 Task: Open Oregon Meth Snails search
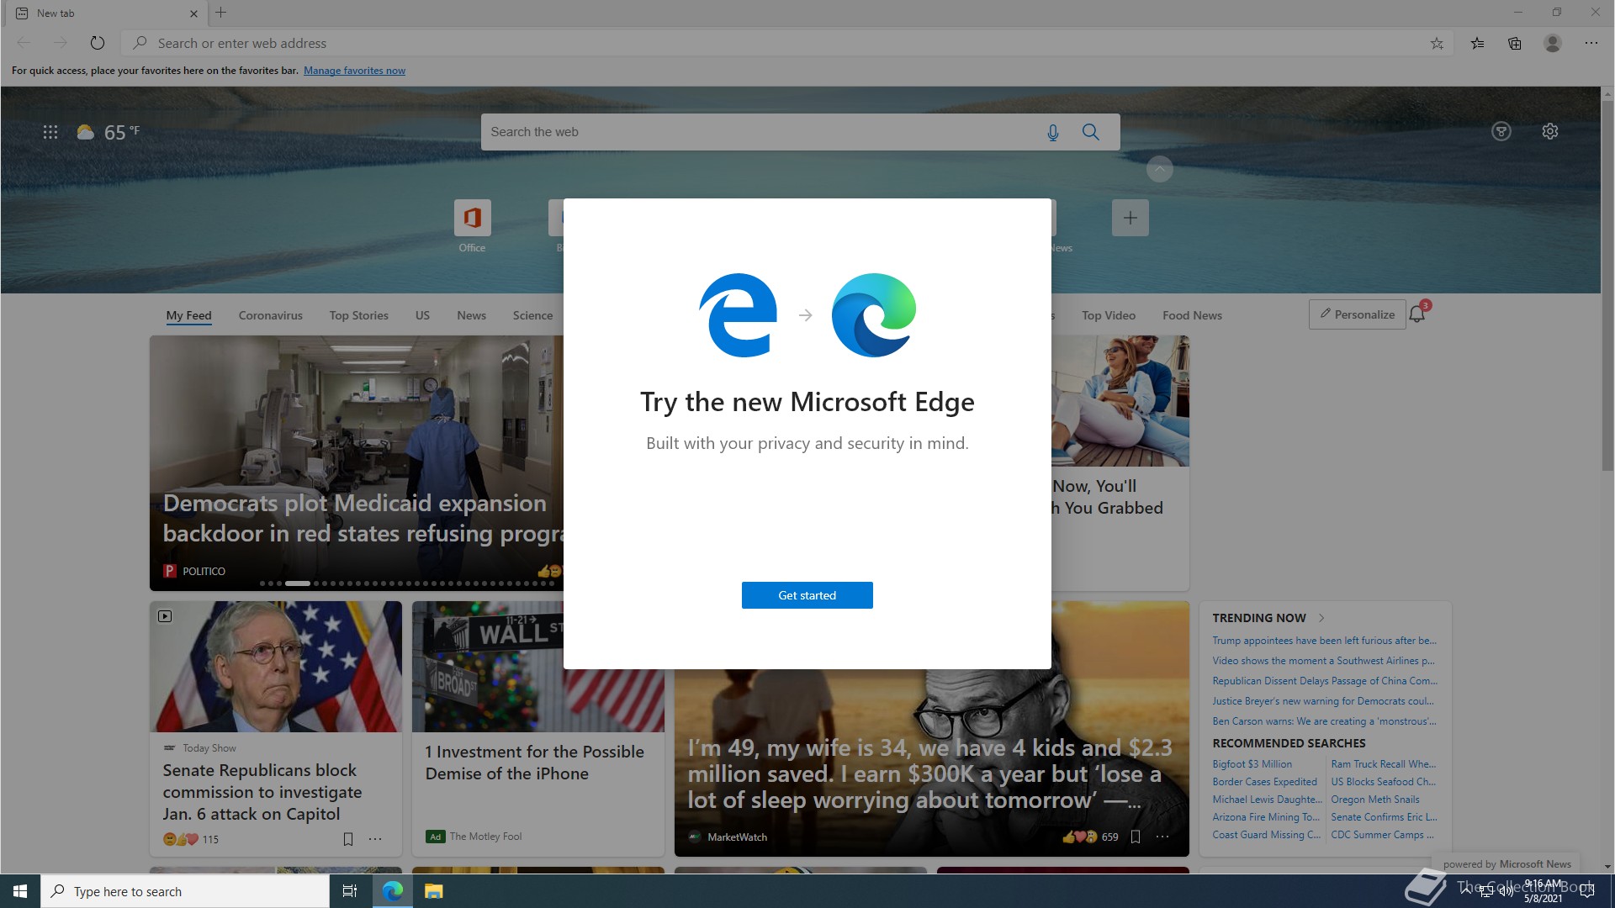[1374, 800]
